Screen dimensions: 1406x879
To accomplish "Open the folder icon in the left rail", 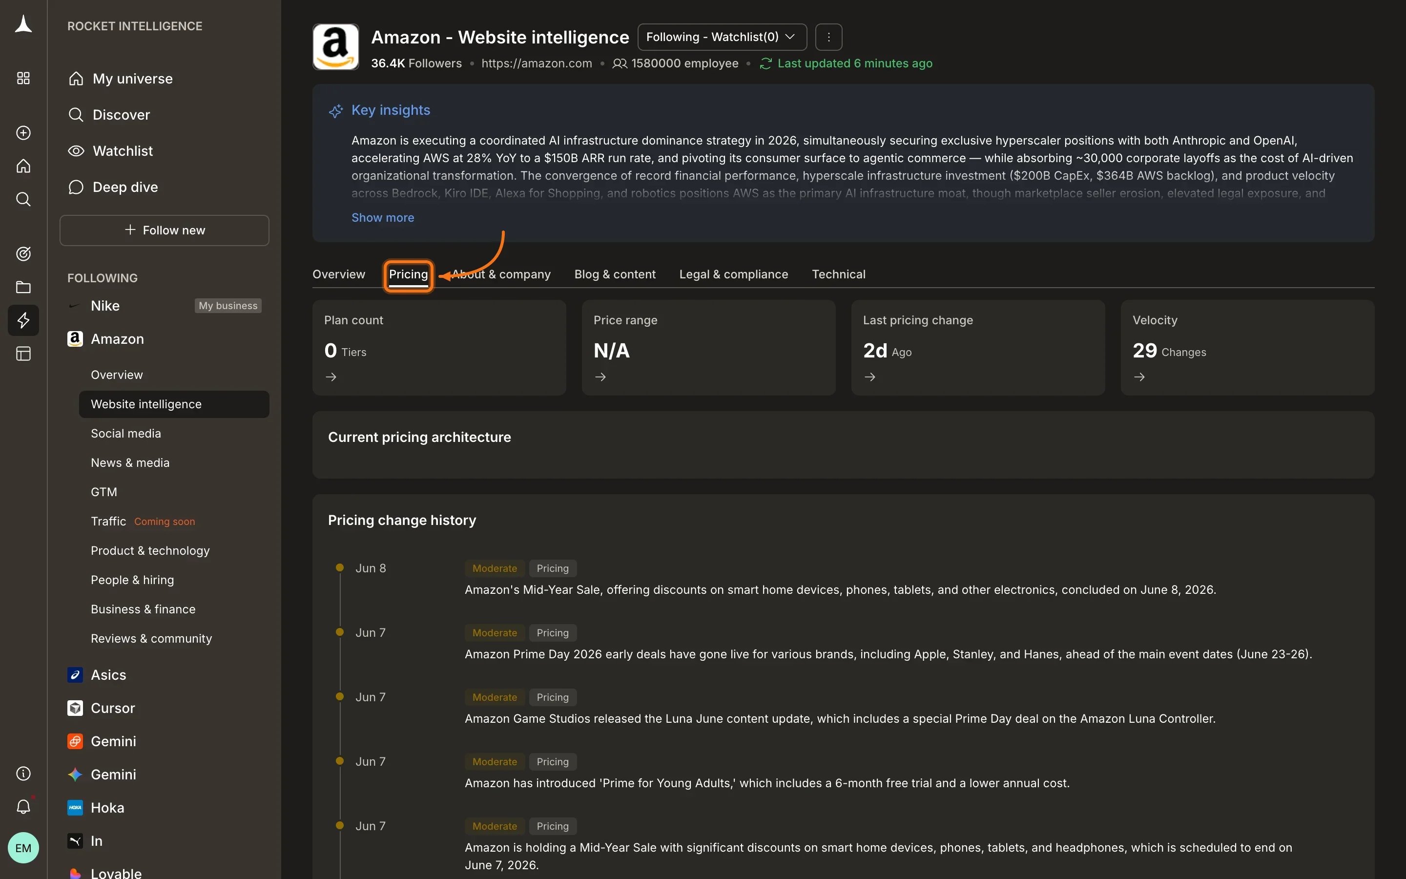I will 23,287.
